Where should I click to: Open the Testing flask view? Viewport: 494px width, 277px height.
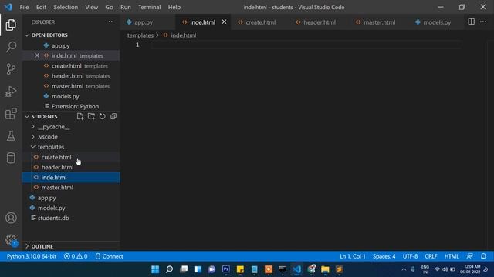pyautogui.click(x=11, y=135)
